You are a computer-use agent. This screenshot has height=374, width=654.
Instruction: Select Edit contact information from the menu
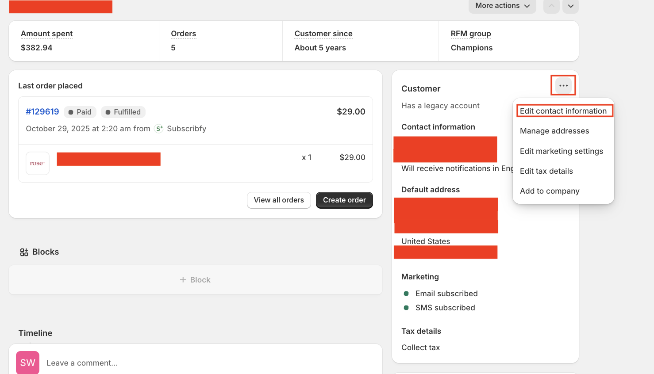563,111
